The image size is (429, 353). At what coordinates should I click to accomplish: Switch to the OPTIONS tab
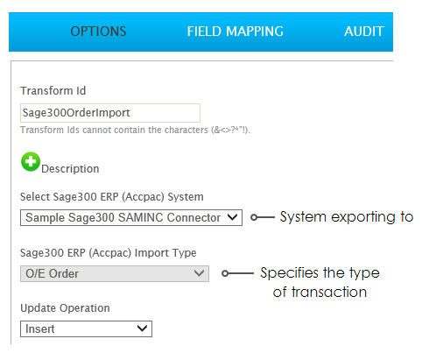tap(98, 32)
